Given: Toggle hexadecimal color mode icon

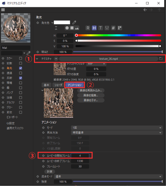Looking at the screenshot, I should point(113,28).
